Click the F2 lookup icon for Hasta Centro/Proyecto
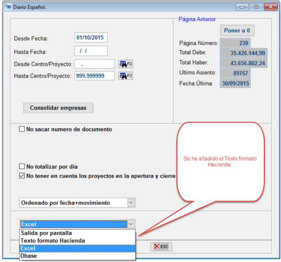 point(125,76)
